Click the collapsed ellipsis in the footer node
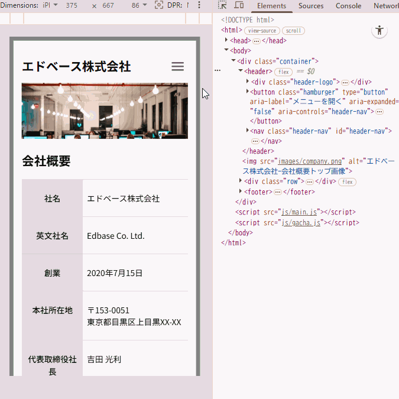Image resolution: width=399 pixels, height=399 pixels. [x=278, y=192]
